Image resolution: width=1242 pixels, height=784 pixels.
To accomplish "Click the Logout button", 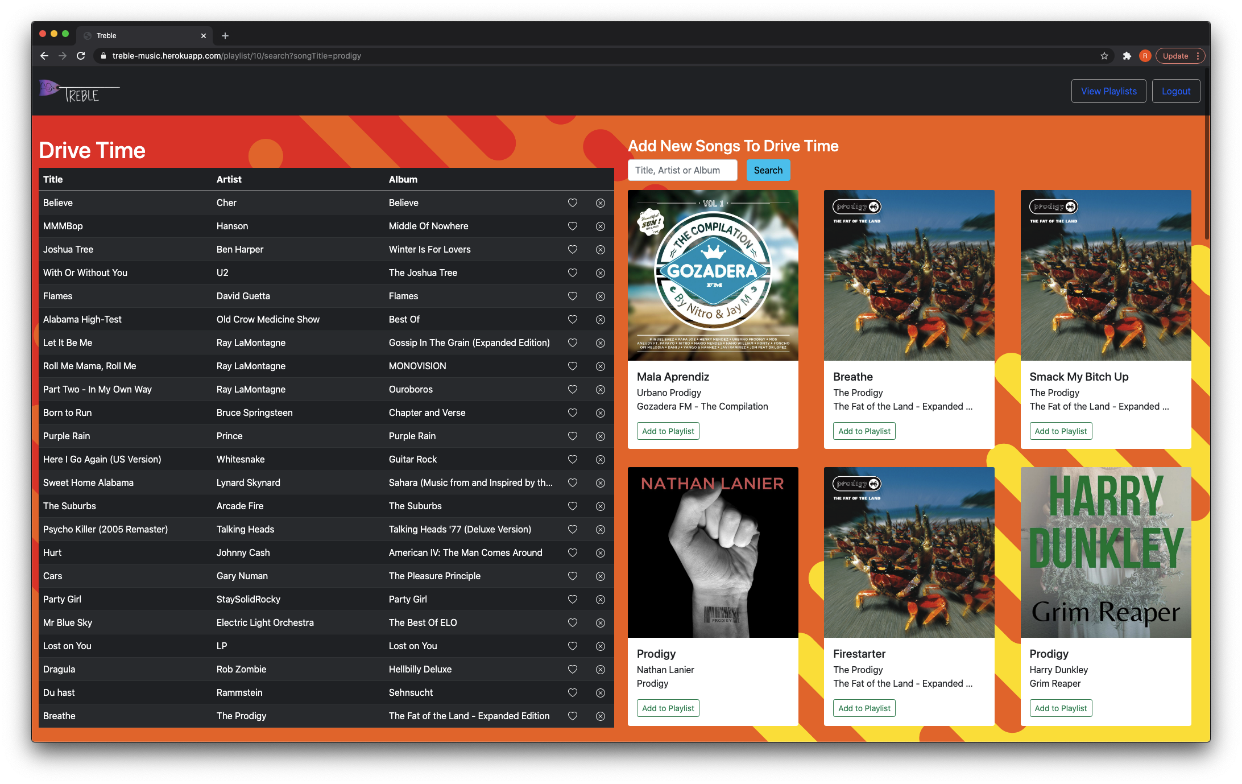I will coord(1175,91).
